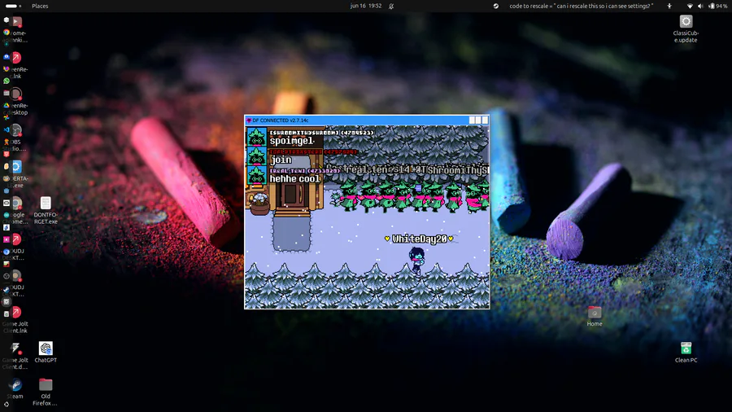Open the volume speaker indicator
Screen dimensions: 732x412
(x=700, y=6)
